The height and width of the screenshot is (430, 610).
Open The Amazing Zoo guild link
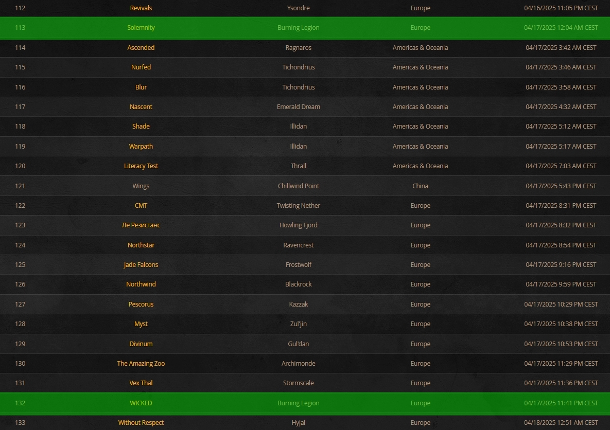click(141, 364)
